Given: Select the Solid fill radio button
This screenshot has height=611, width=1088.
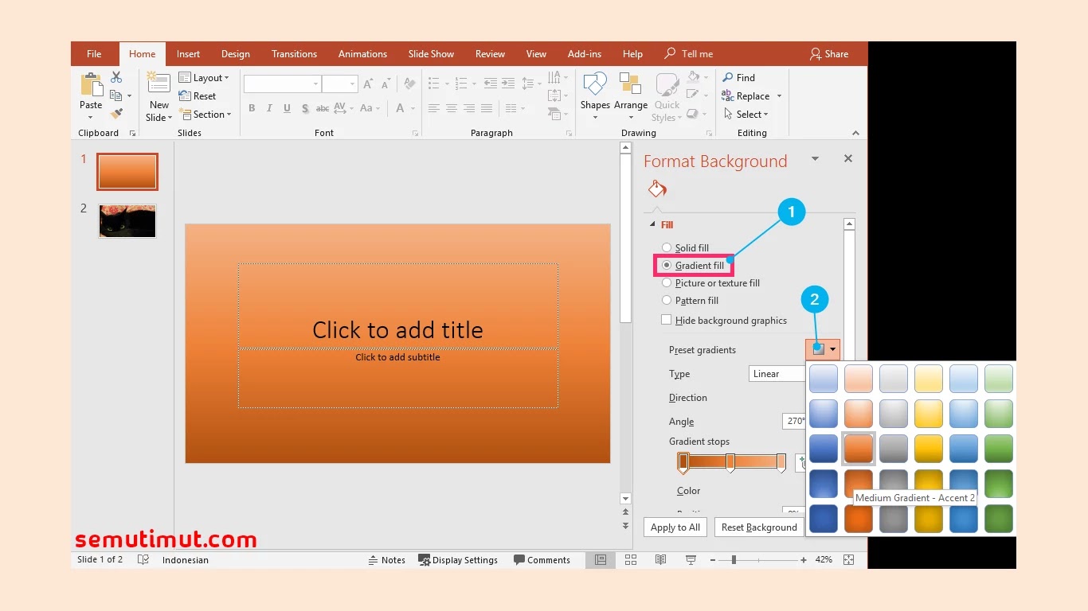Looking at the screenshot, I should click(x=667, y=248).
